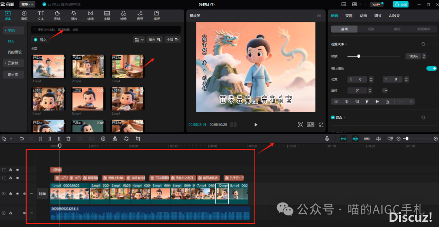This screenshot has height=227, width=439.
Task: Open the 贴纸 (stickers) panel
Action: (57, 15)
